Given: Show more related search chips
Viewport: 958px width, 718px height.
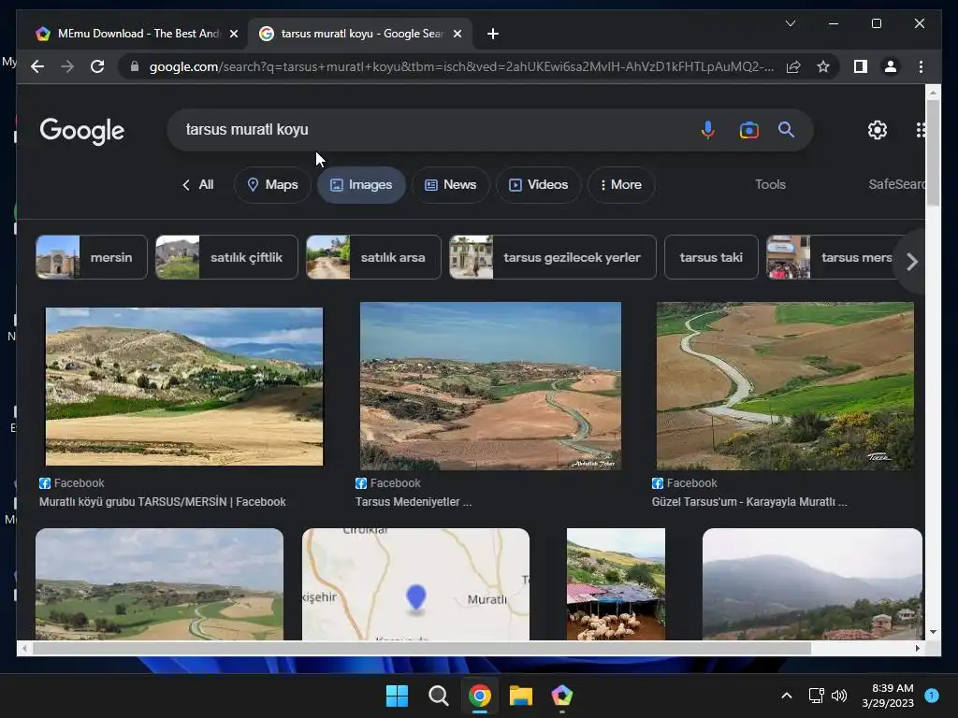Looking at the screenshot, I should (x=911, y=262).
